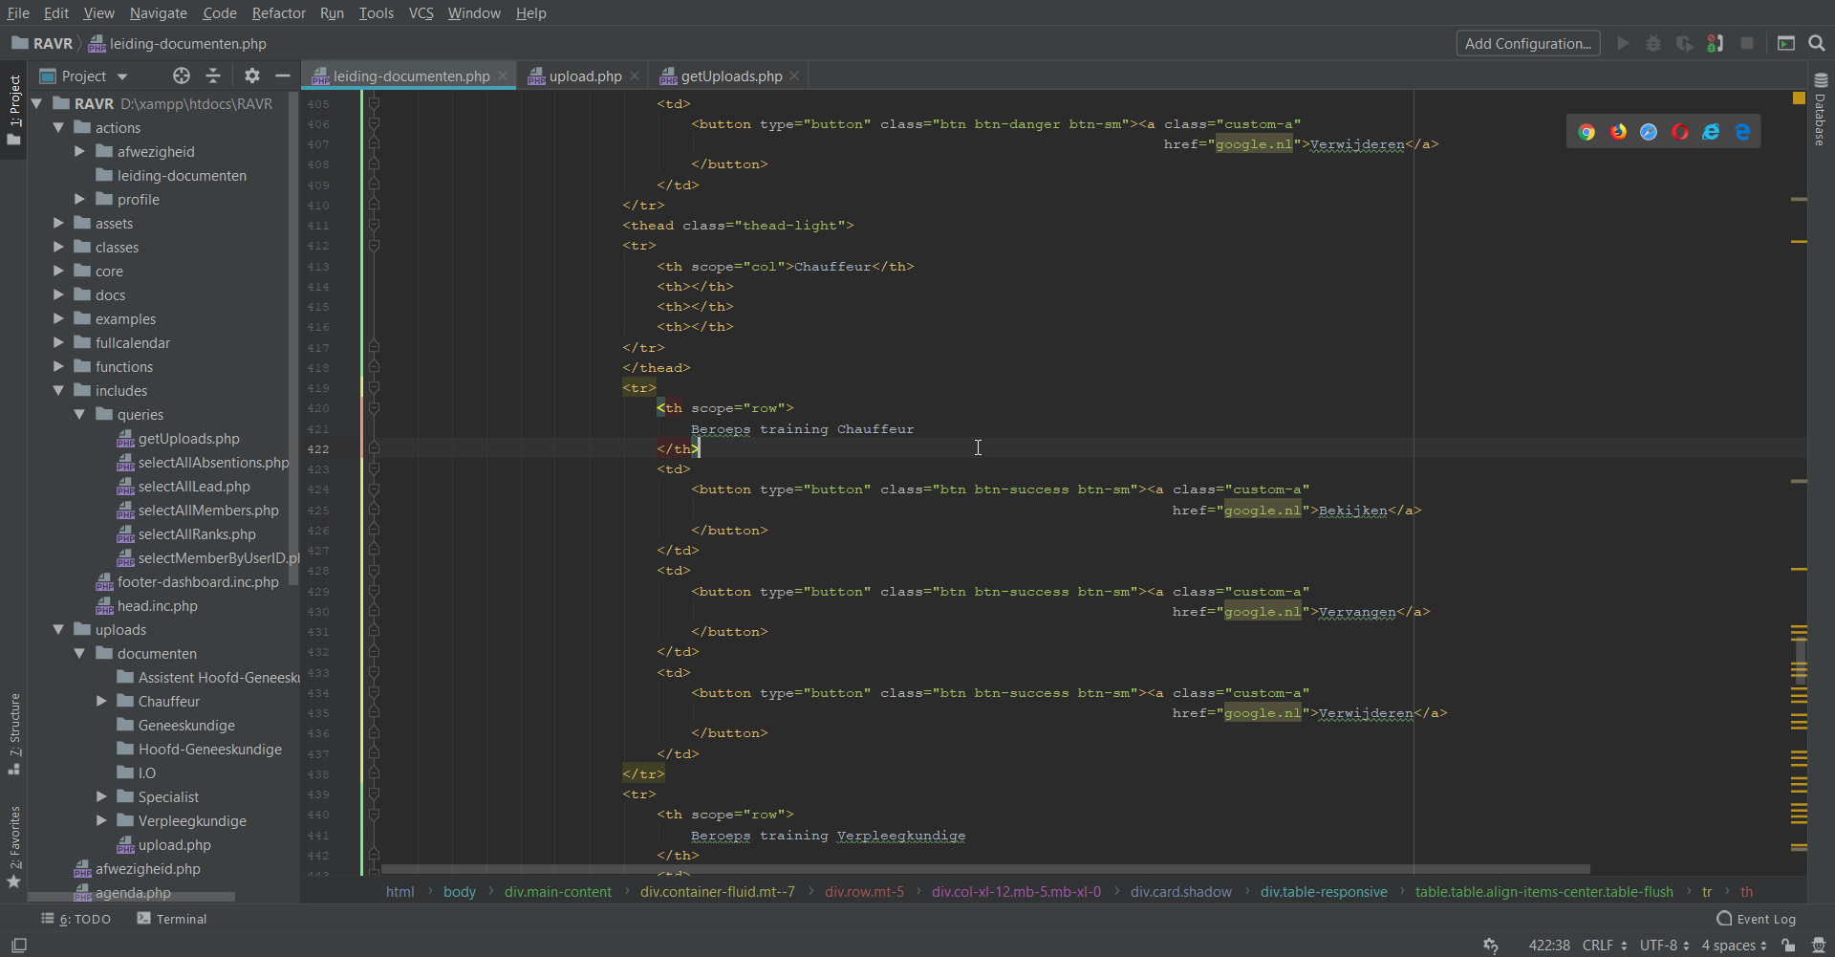This screenshot has width=1835, height=957.
Task: Click the locate current file target icon
Action: click(182, 76)
